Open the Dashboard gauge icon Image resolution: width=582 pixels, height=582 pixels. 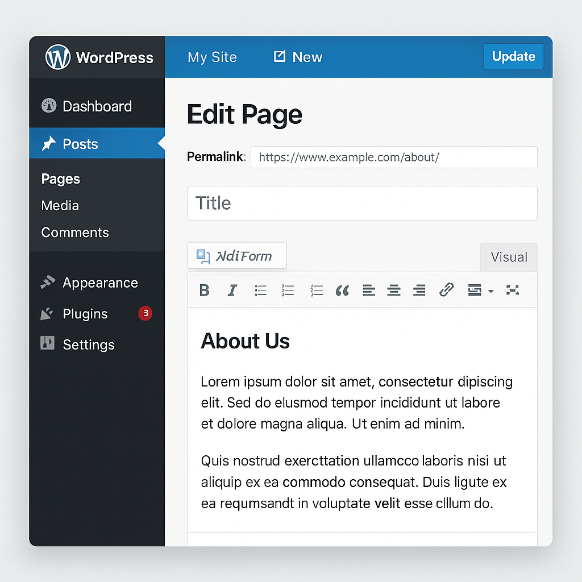click(x=49, y=106)
